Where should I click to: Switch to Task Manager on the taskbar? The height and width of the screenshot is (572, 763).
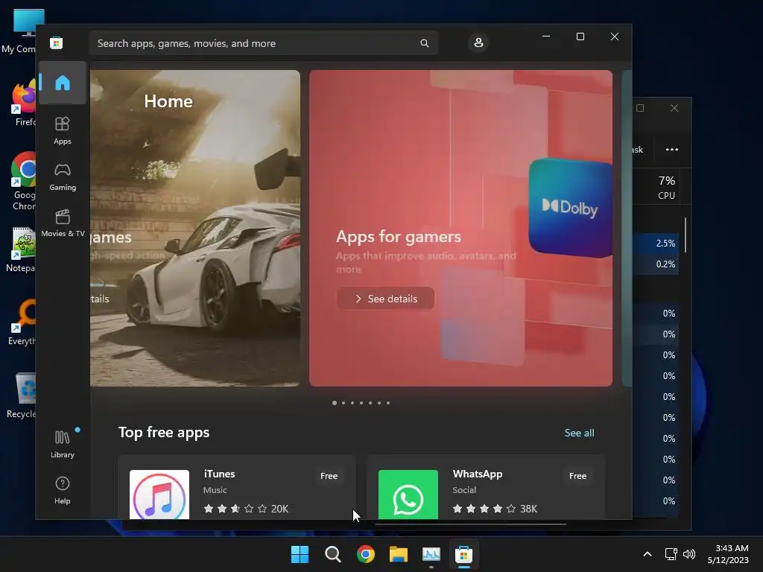click(x=431, y=554)
